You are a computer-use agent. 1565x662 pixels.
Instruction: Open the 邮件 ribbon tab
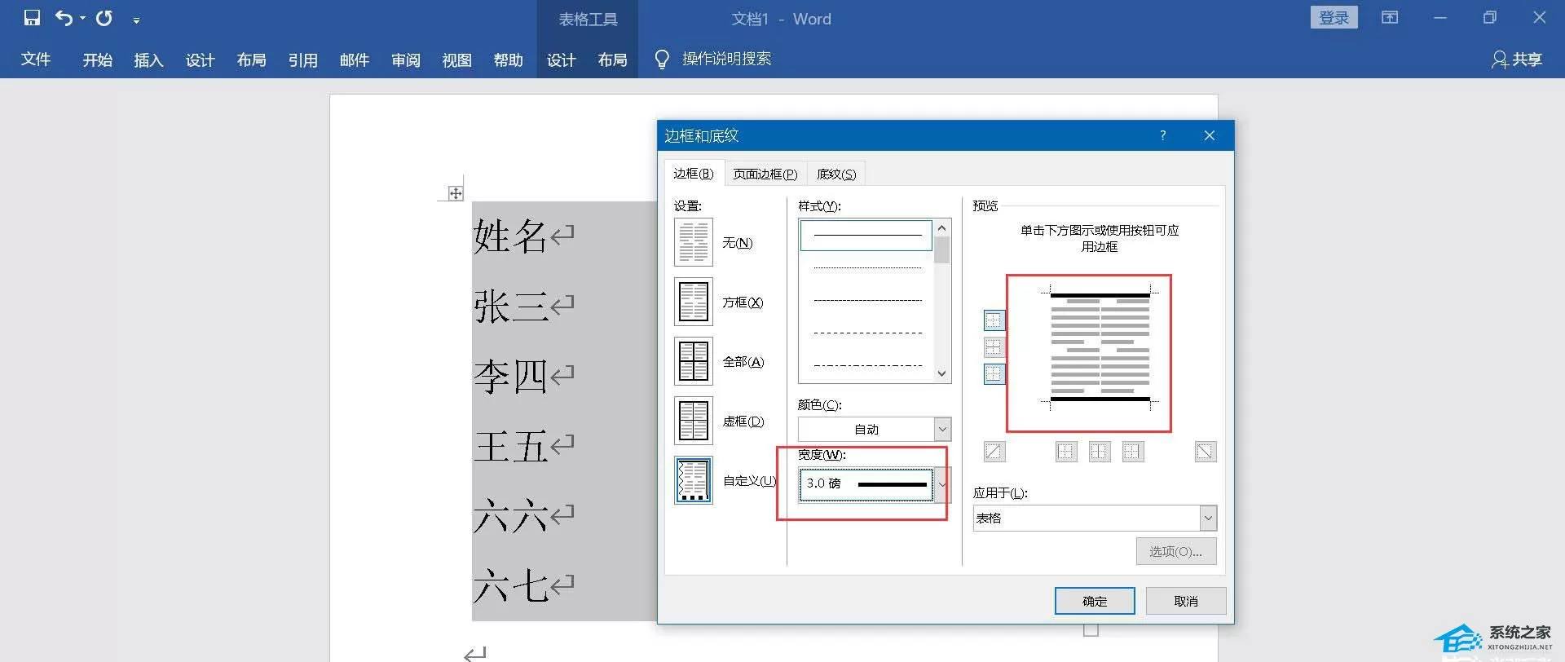tap(354, 60)
